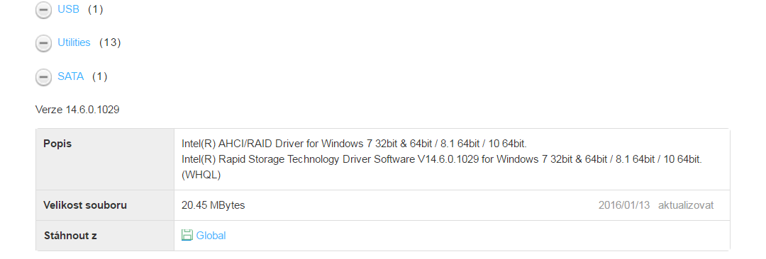Viewport: 766px width, 259px height.
Task: Collapse the Utilities section minus icon
Action: [43, 43]
